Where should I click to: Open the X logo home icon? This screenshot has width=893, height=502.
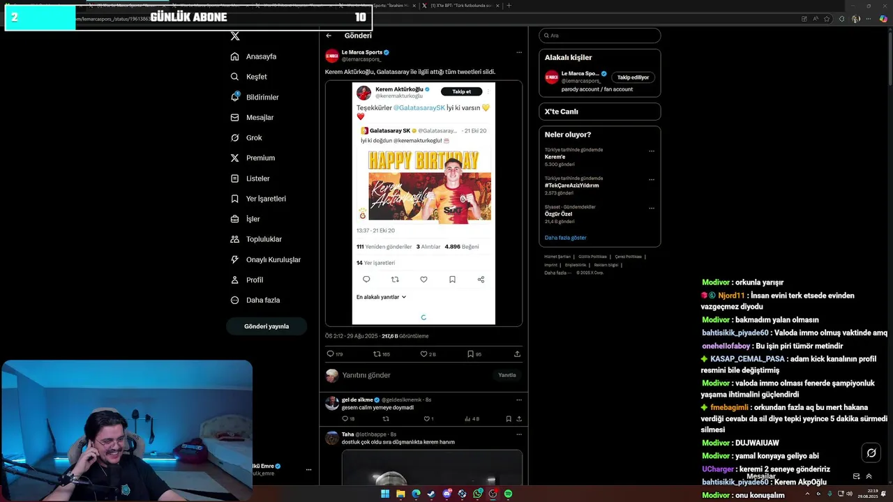235,36
